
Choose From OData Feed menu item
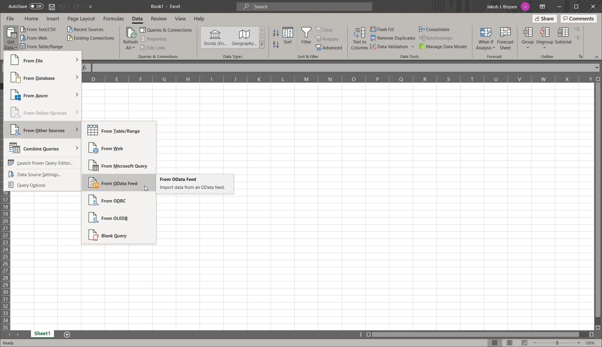[119, 183]
